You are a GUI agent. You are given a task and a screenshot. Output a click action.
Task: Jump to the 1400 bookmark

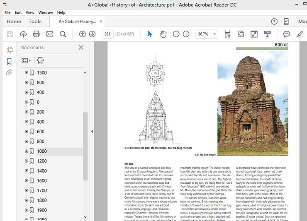[x=42, y=171]
